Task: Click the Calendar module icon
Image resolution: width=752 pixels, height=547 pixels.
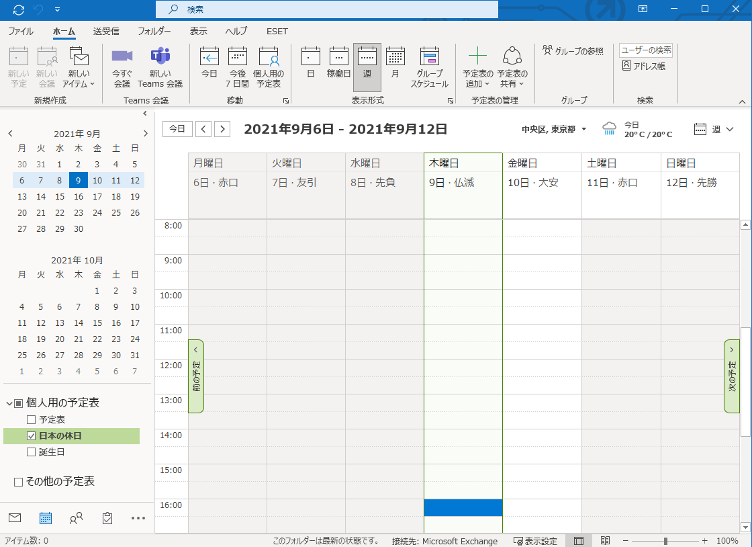Action: click(46, 517)
